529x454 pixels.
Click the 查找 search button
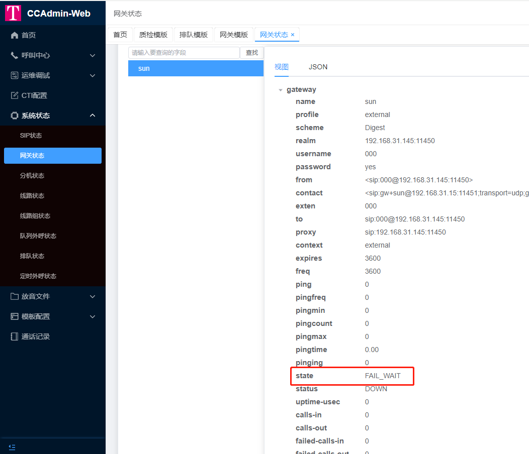(x=252, y=53)
